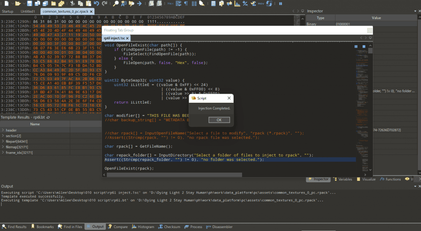Refresh the Template Results rp6l.bt

49,118
